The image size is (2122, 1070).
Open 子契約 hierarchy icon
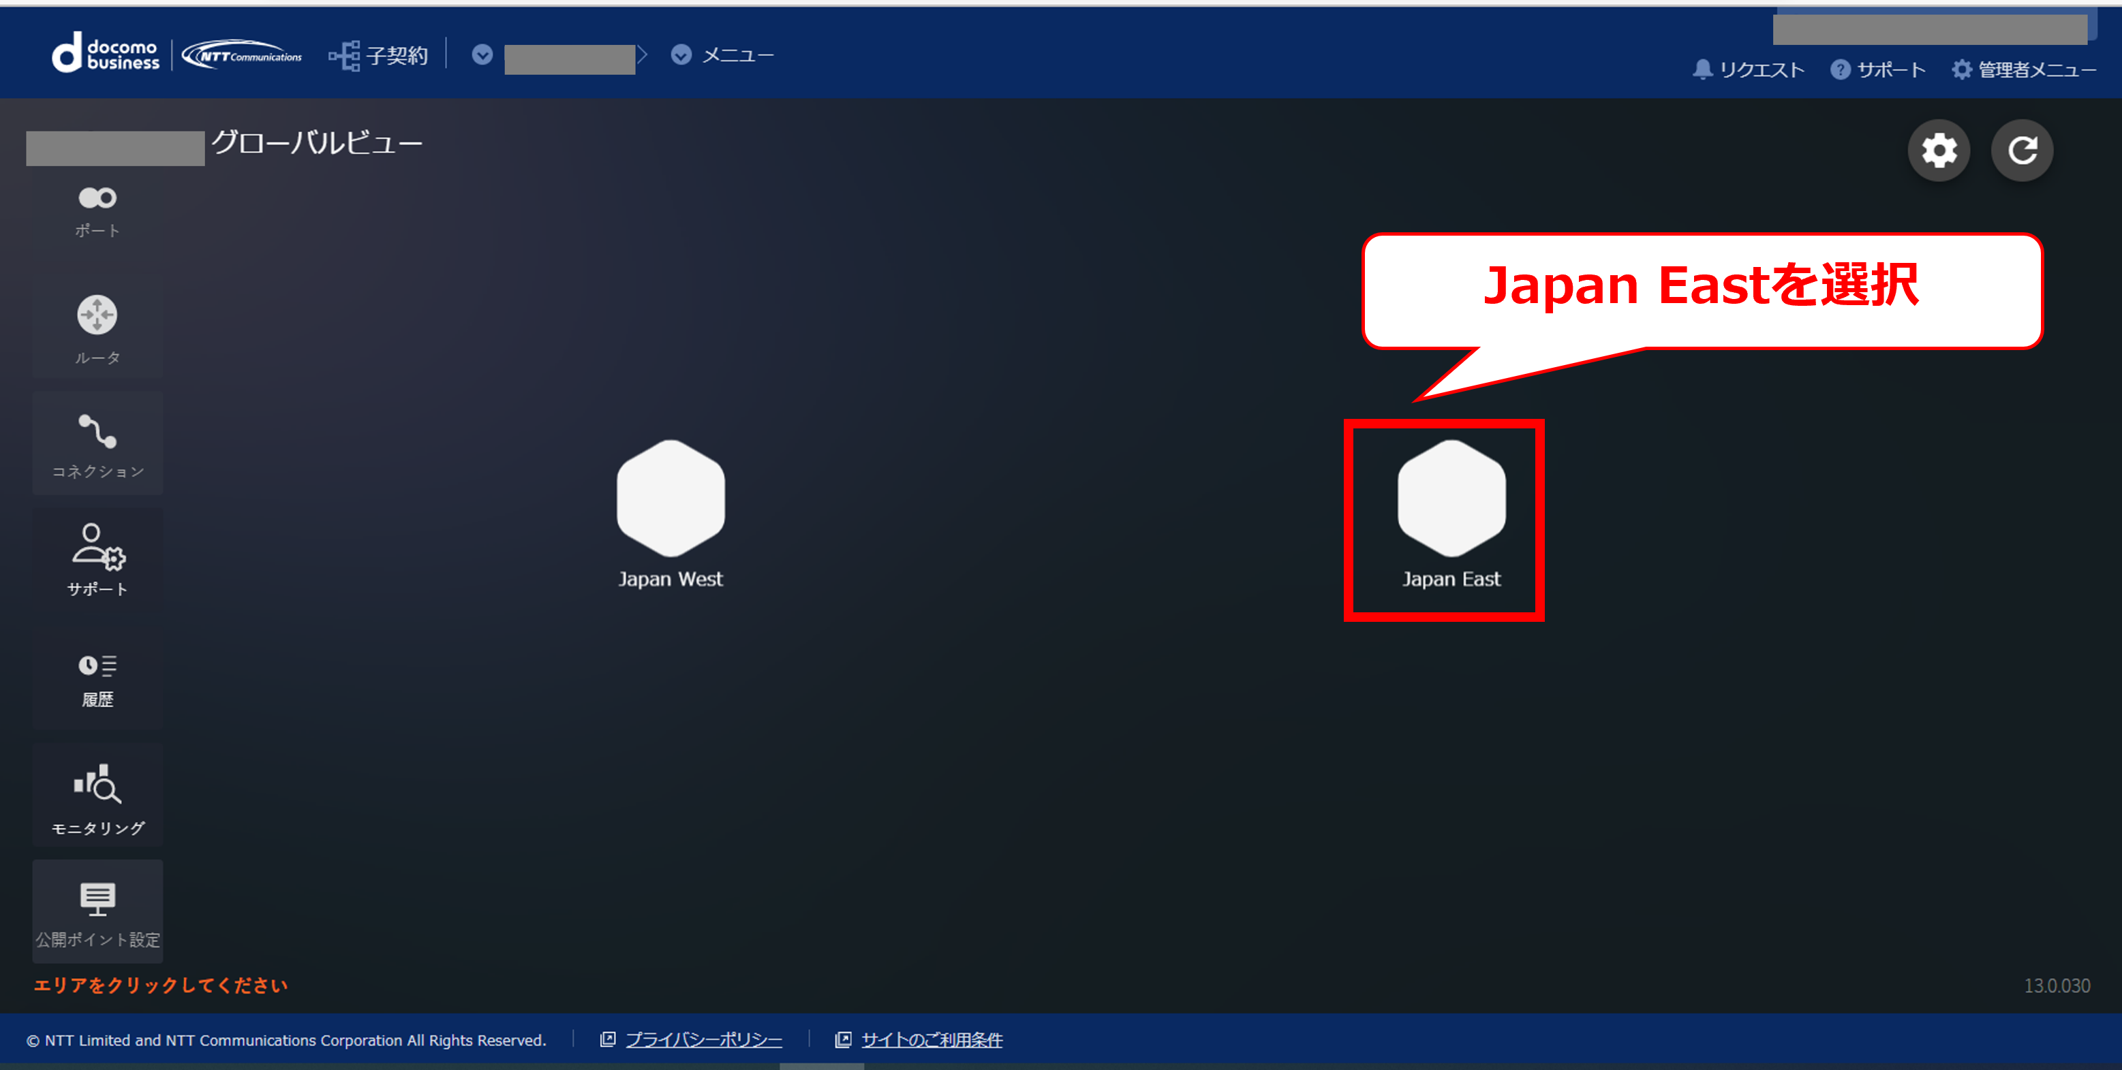click(344, 56)
